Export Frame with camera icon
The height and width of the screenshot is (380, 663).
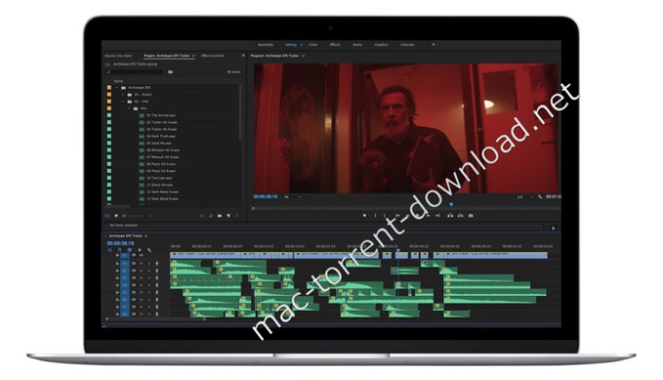(471, 216)
